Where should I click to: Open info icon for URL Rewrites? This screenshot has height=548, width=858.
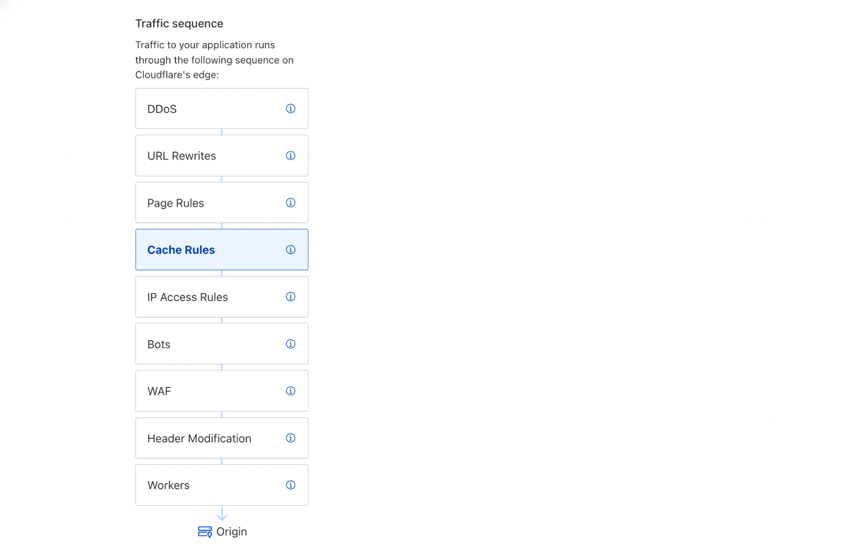(290, 156)
